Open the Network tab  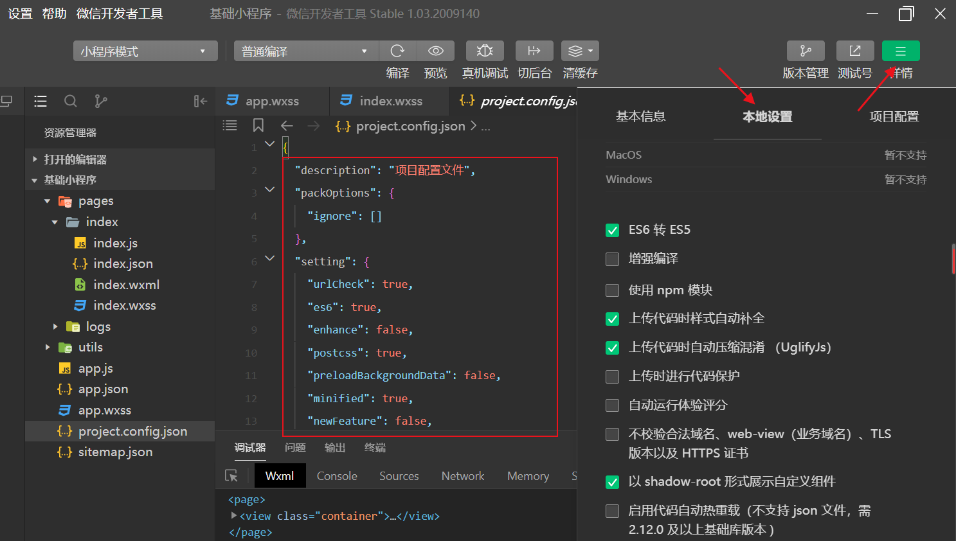click(x=463, y=476)
